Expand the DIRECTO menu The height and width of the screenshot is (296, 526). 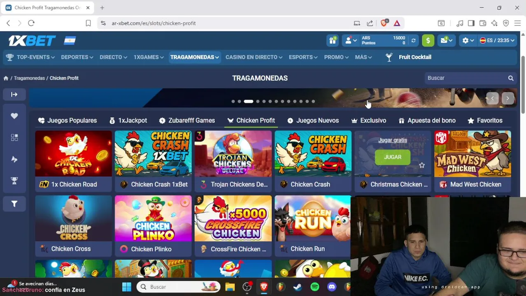click(x=113, y=57)
